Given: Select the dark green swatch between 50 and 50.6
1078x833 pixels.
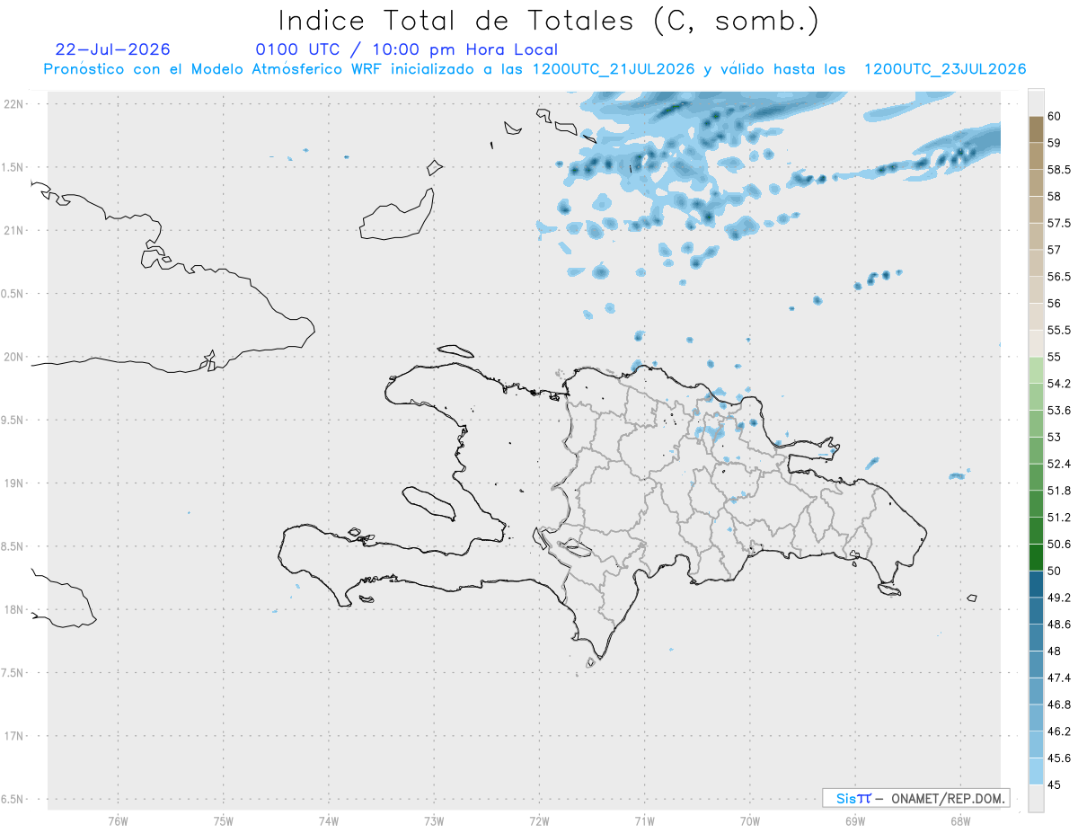Looking at the screenshot, I should [1036, 557].
